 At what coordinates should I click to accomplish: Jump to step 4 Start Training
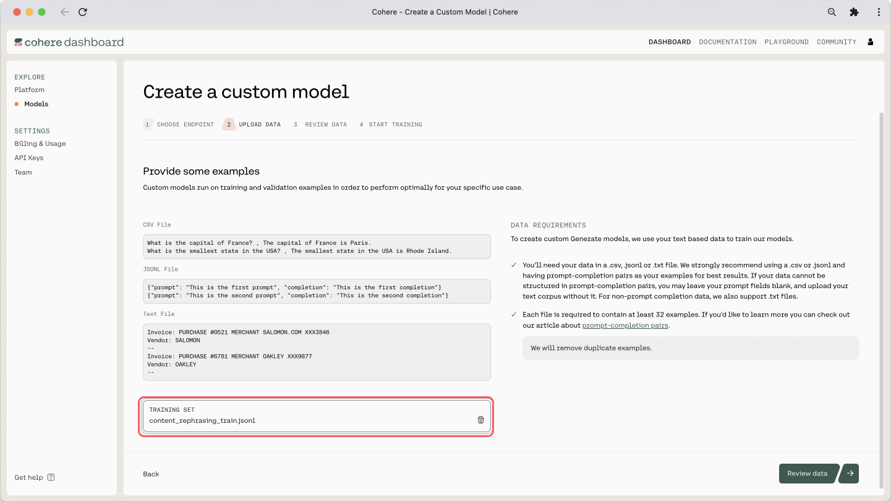coord(390,124)
